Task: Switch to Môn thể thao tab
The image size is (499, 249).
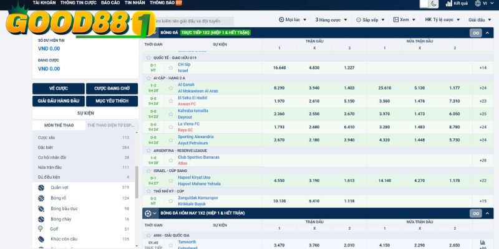Action: tap(59, 125)
